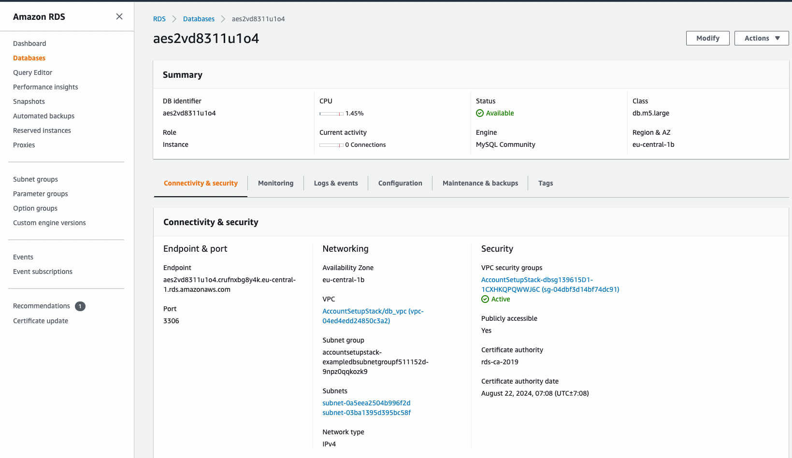This screenshot has height=458, width=792.
Task: Select the Configuration tab
Action: click(x=400, y=183)
